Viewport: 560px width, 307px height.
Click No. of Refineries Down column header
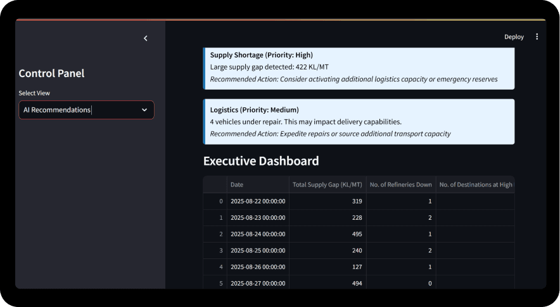tap(400, 184)
